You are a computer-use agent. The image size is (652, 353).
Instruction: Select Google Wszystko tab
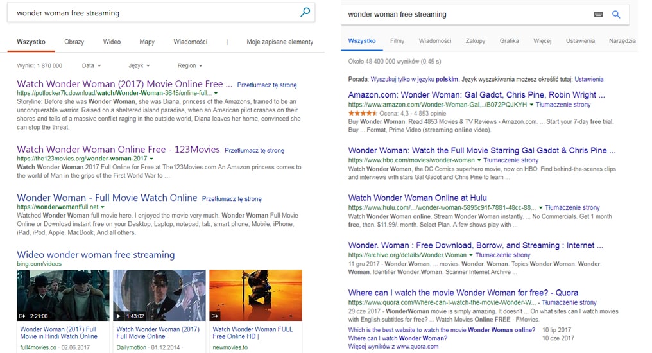(x=362, y=40)
